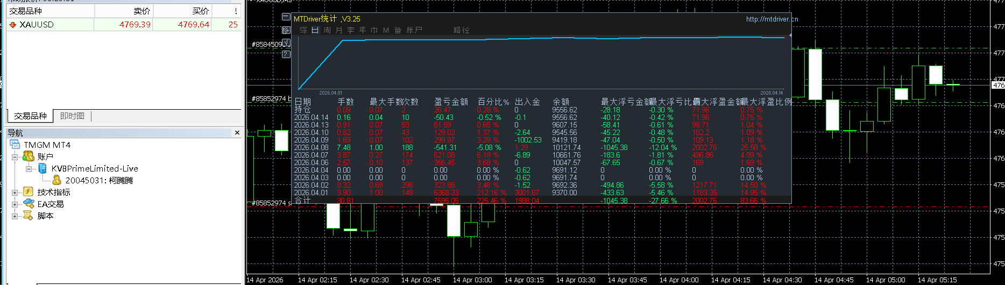Close the 导航 navigator panel

click(x=237, y=132)
